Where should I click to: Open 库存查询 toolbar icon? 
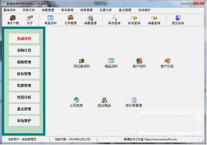(x=114, y=20)
